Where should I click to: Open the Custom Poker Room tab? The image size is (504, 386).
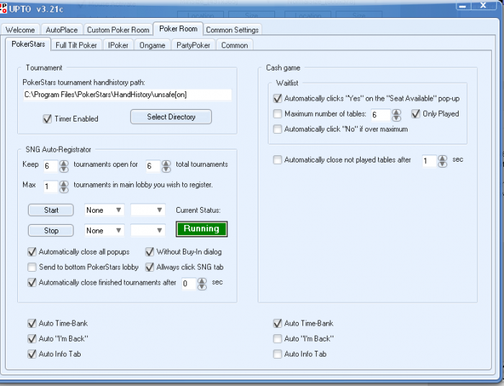(x=118, y=30)
